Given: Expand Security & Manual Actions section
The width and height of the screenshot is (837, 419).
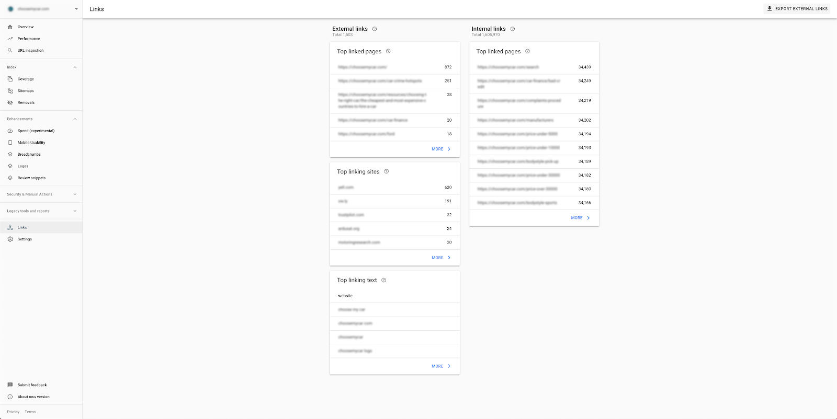Looking at the screenshot, I should click(x=75, y=194).
